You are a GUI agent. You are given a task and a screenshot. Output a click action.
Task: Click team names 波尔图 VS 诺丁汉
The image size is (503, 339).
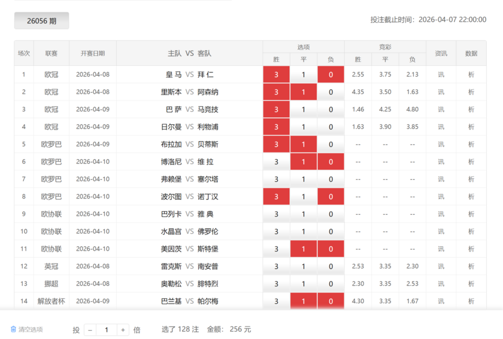[190, 197]
